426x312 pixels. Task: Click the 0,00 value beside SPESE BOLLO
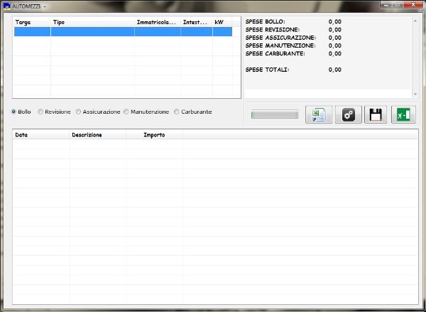click(334, 22)
